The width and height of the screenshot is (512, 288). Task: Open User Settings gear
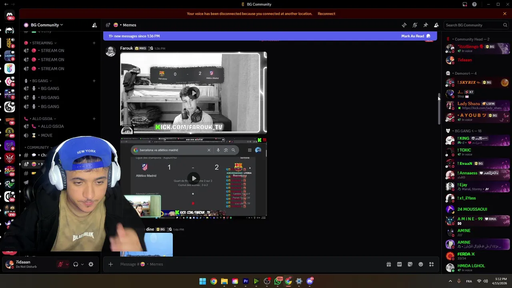(x=91, y=264)
